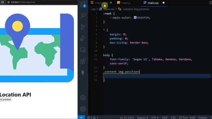Open the Run and Debug view
Viewport: 212px width, 119px height.
83,38
